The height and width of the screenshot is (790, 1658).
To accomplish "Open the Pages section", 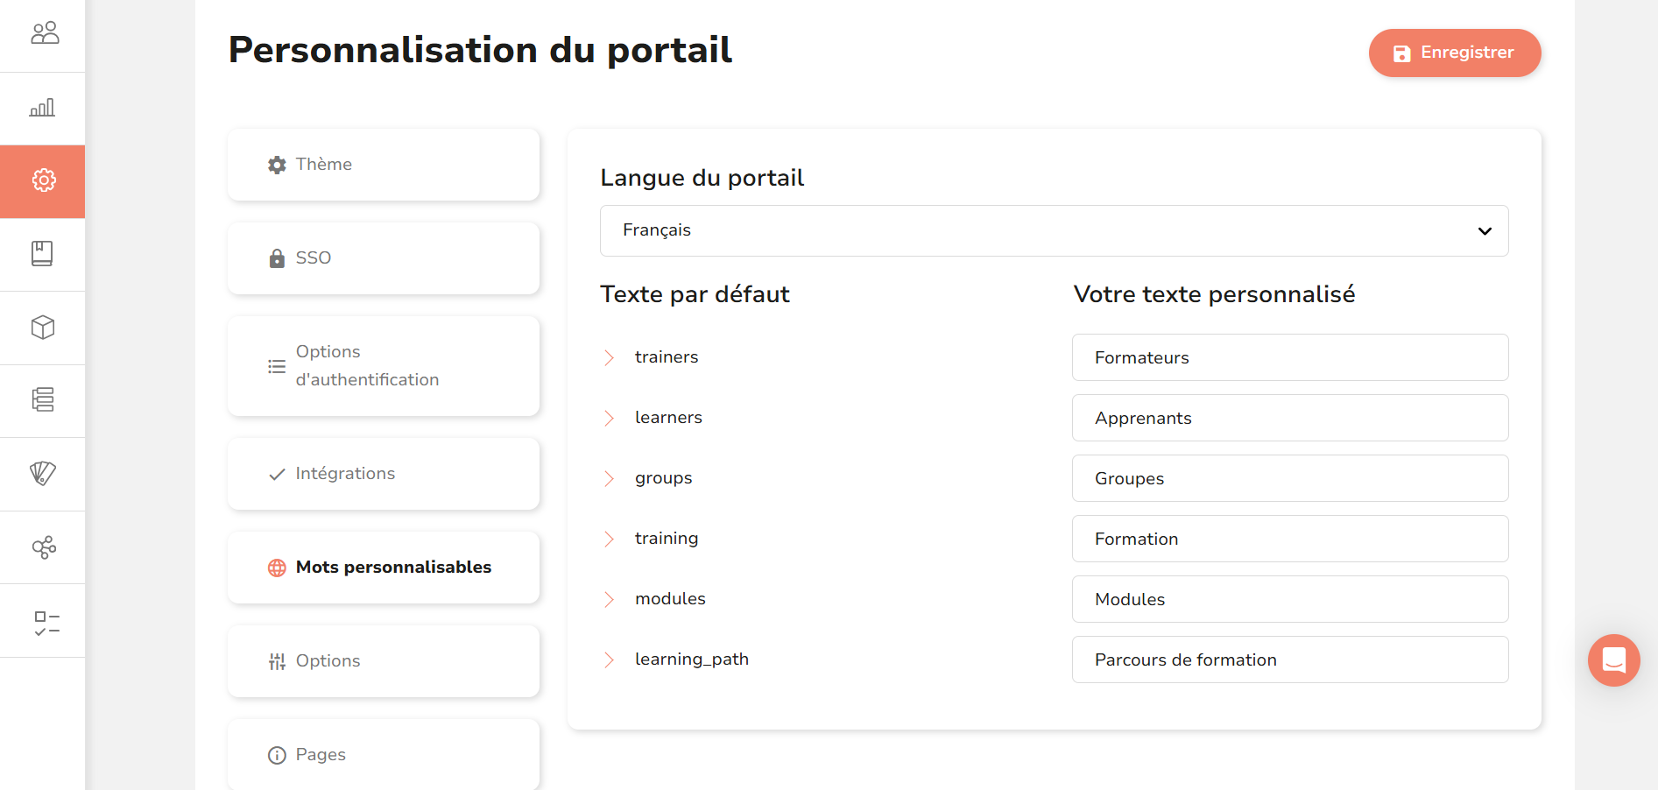I will pyautogui.click(x=383, y=754).
